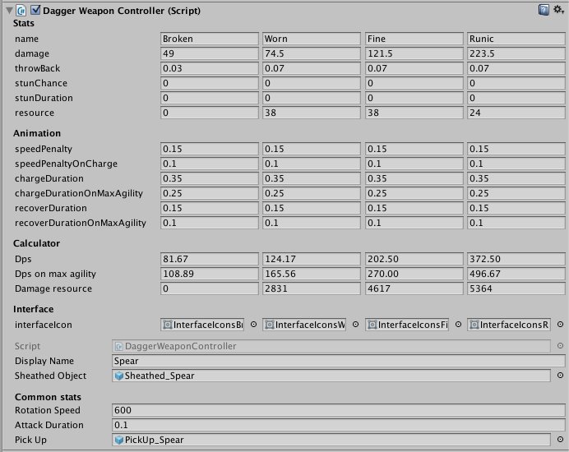Screen dimensions: 569x452
Task: Click the C# script icon in the header
Action: [x=21, y=11]
